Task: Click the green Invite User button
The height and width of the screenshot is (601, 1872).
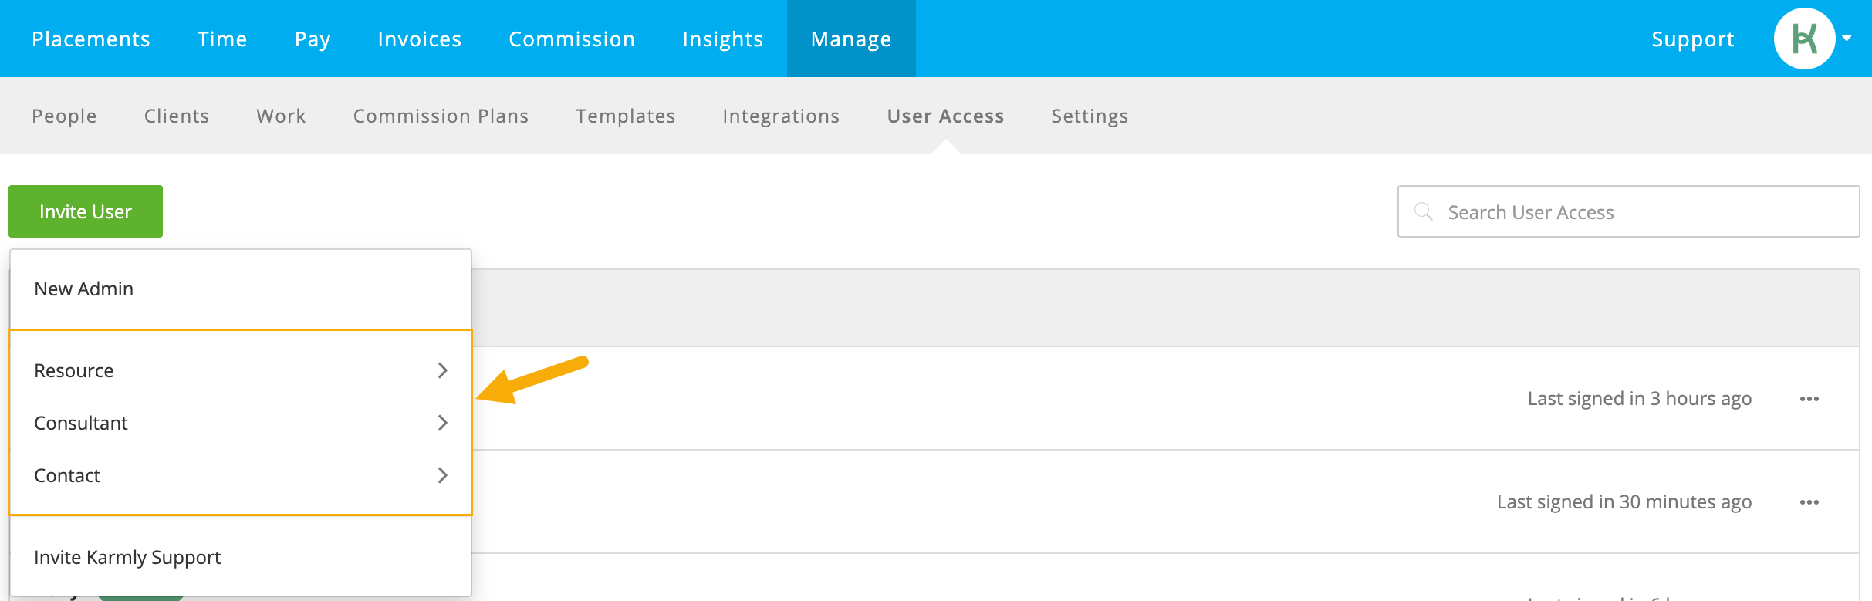Action: coord(86,211)
